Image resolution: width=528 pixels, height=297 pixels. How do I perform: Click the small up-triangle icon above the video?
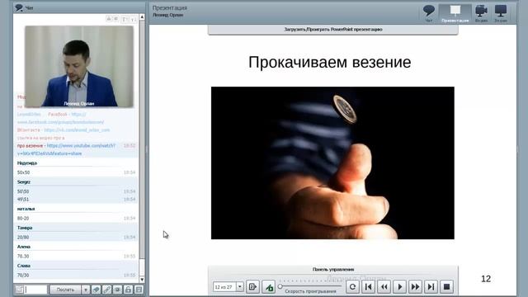click(108, 19)
